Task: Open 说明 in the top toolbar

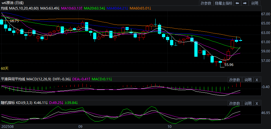Action: click(x=255, y=3)
